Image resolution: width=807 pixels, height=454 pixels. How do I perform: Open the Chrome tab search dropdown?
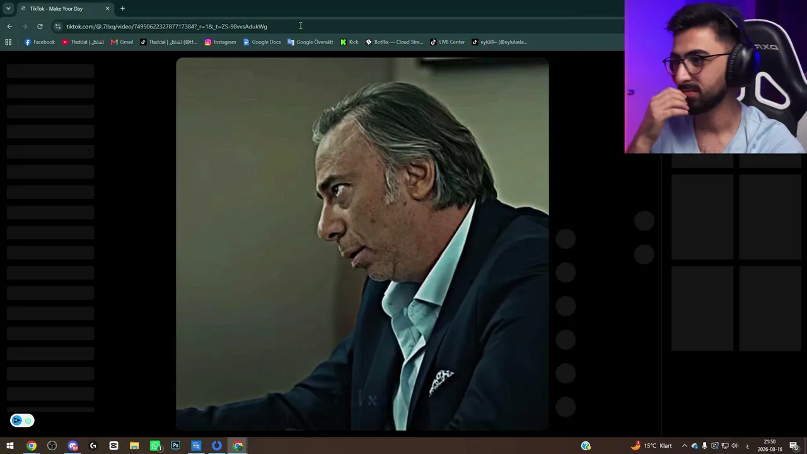coord(8,8)
